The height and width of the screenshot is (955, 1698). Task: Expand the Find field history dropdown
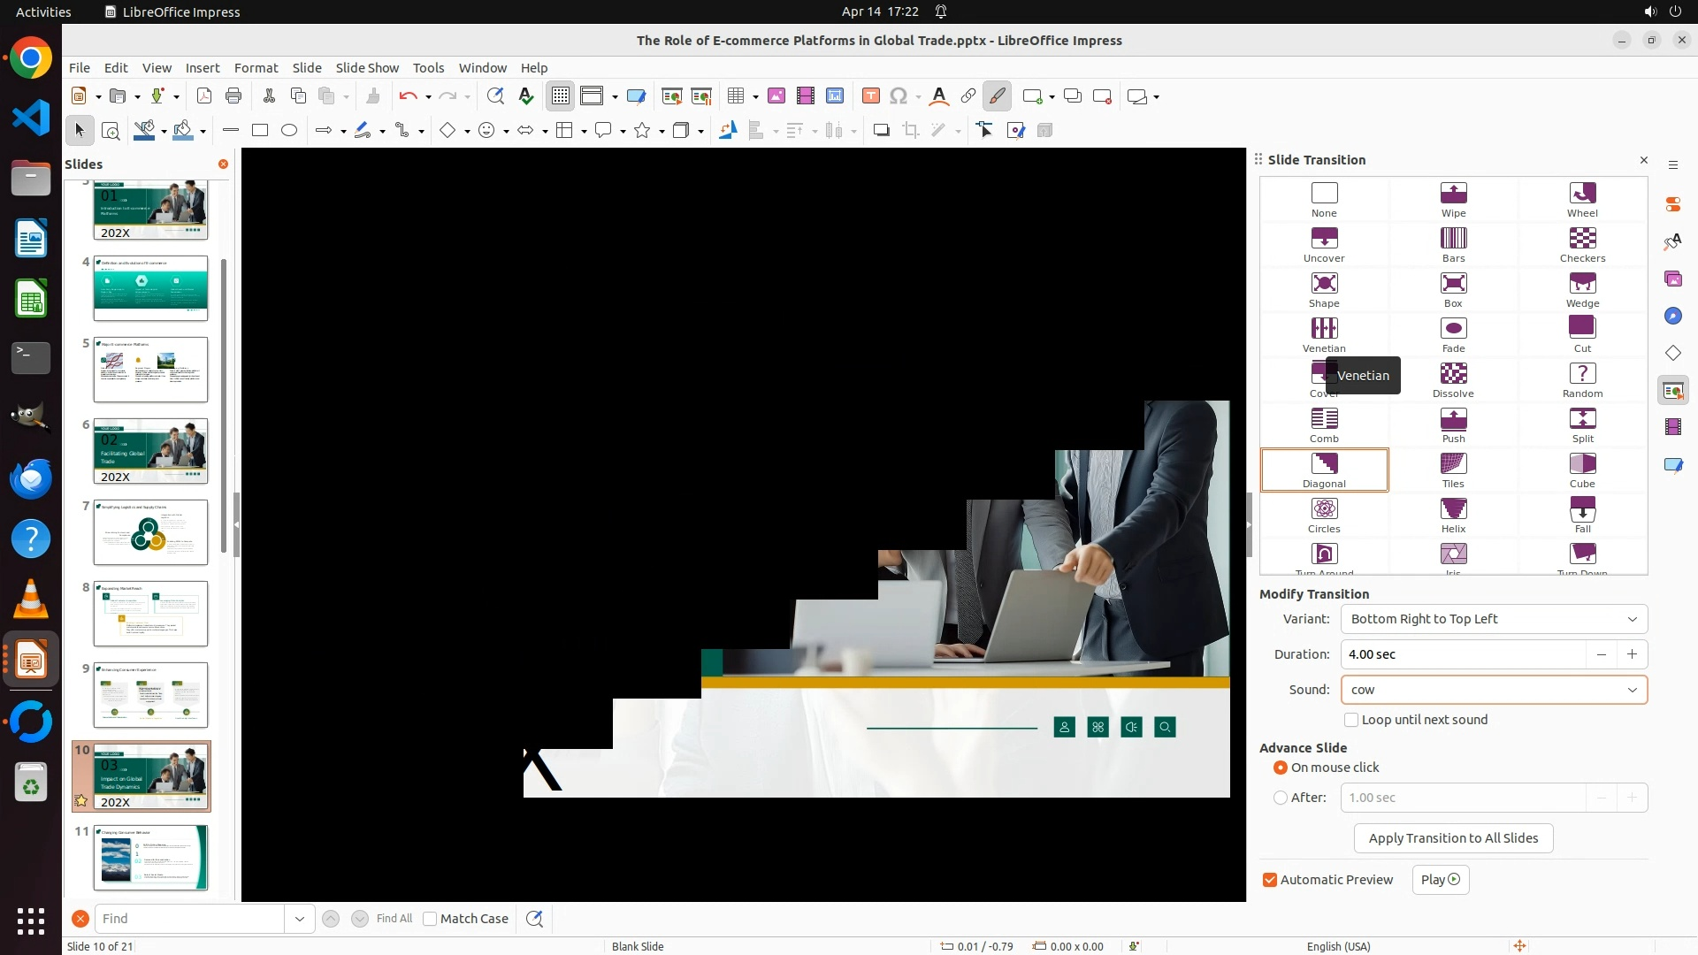[300, 919]
